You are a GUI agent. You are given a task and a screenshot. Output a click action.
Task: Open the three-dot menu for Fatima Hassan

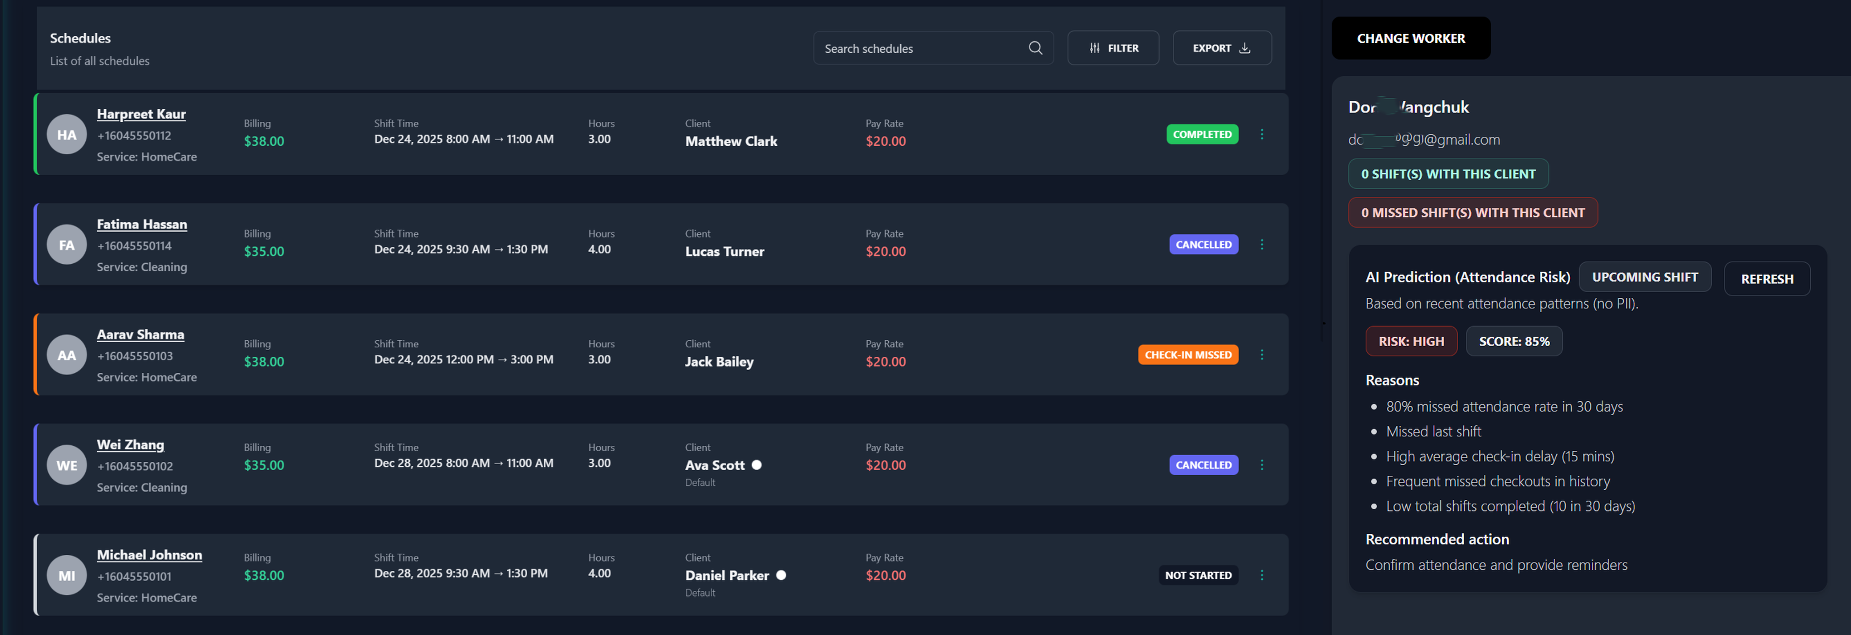pyautogui.click(x=1262, y=245)
